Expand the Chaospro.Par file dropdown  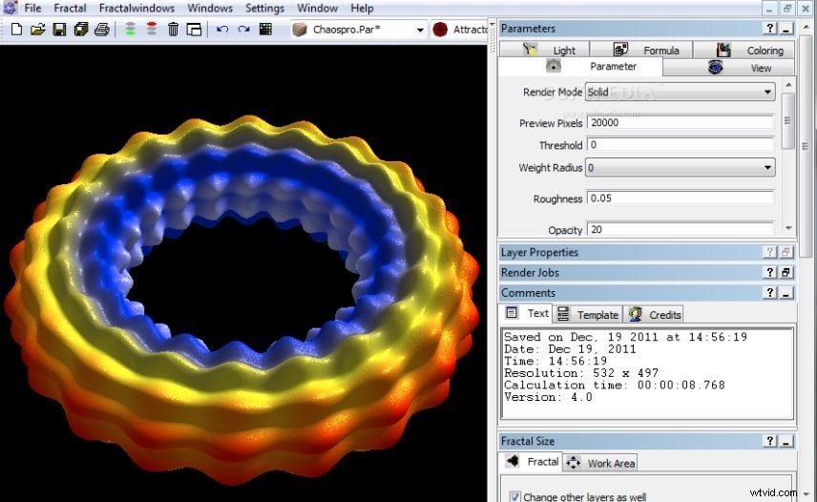420,31
